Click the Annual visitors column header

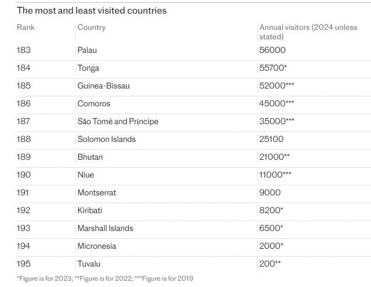point(308,32)
